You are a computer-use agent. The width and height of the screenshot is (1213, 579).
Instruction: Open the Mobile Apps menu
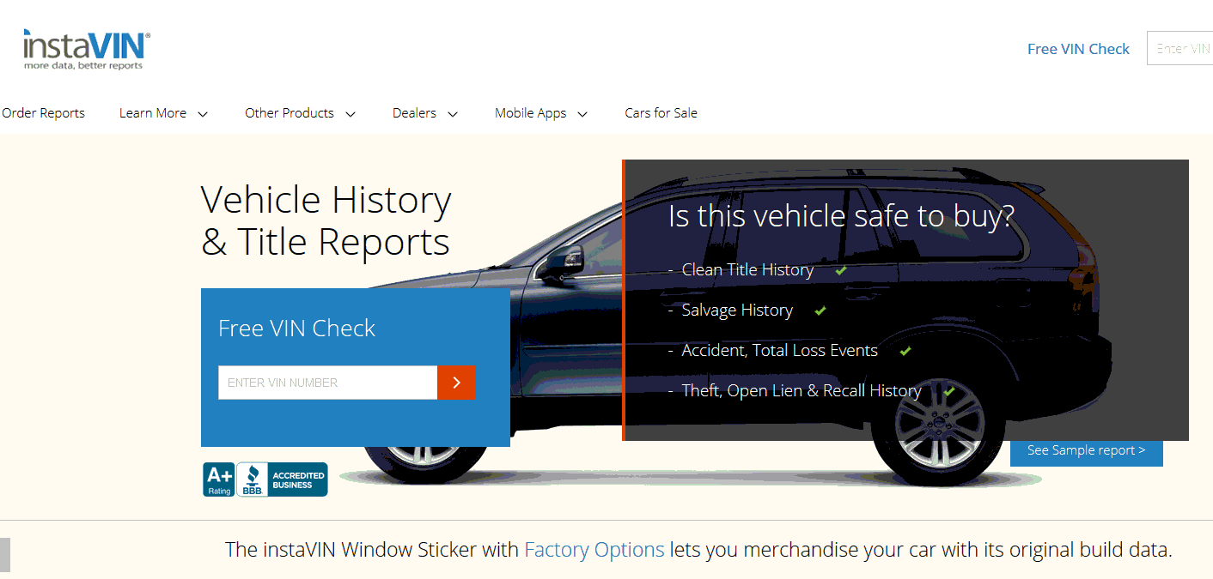pos(531,113)
